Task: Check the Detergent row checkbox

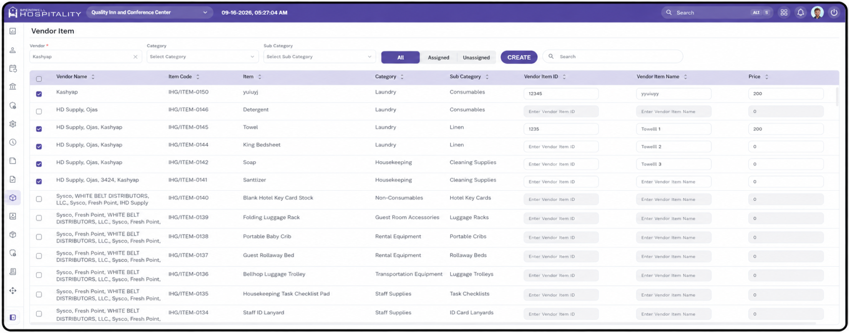Action: click(39, 112)
